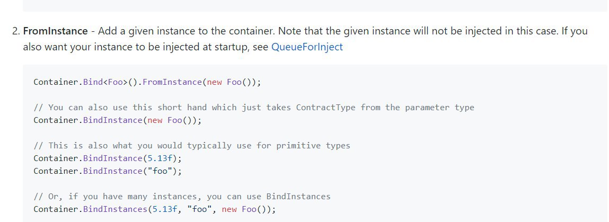Click the Container.BindInstance(5.13f) line

[x=108, y=158]
